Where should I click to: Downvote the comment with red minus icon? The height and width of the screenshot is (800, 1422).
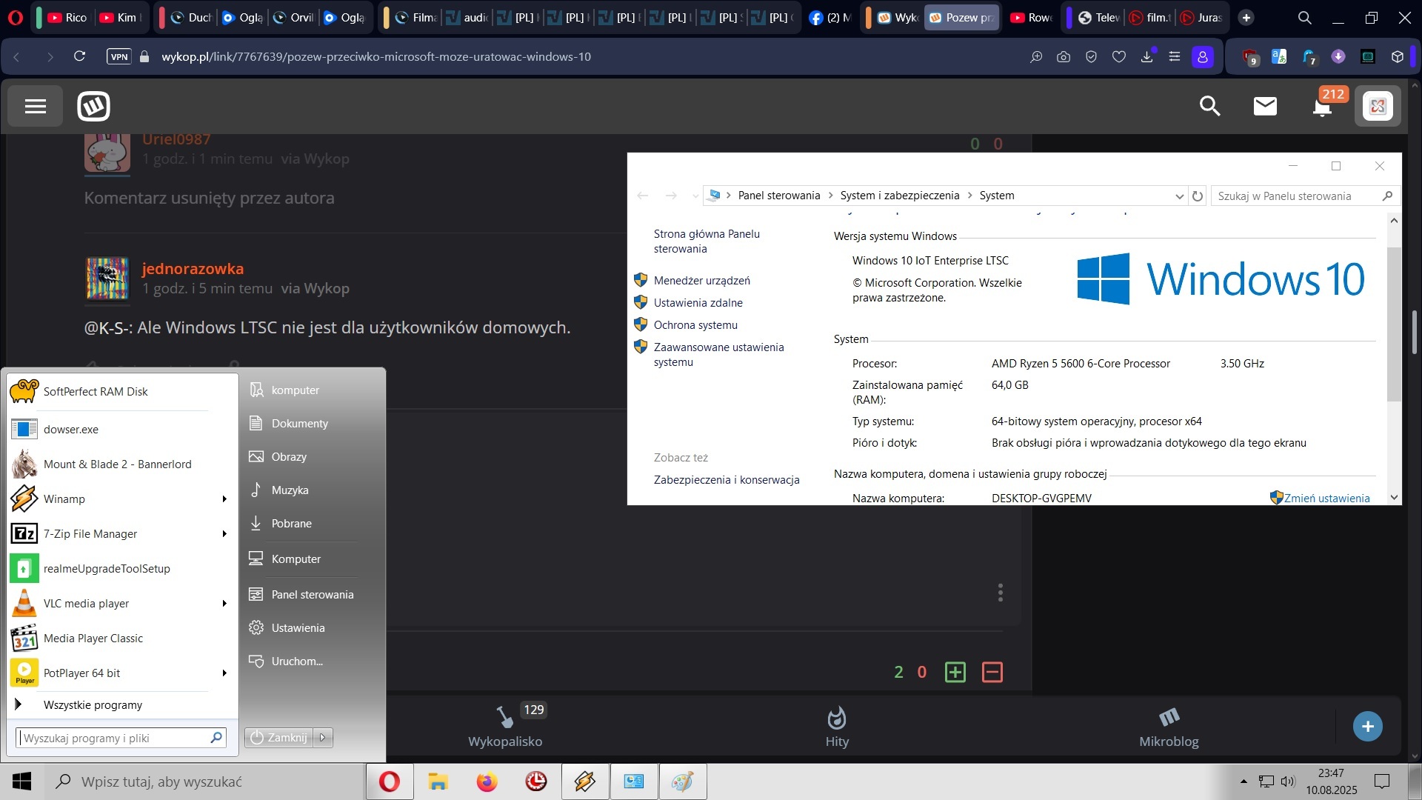992,672
